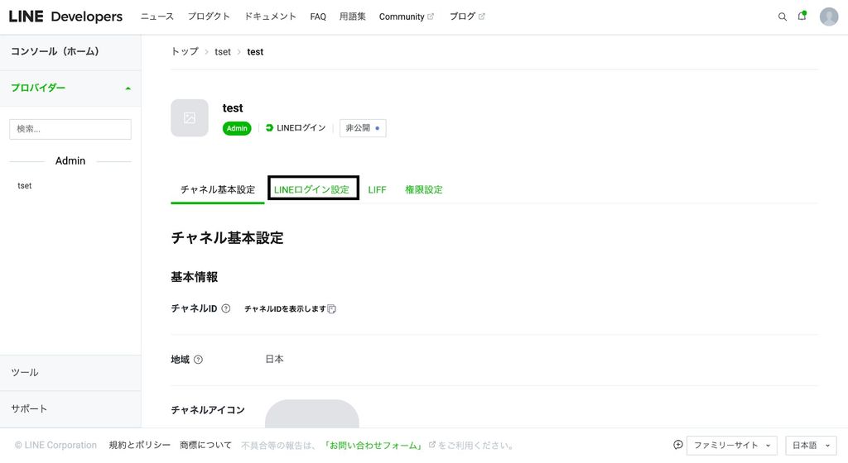
Task: Click the LINE Developers logo
Action: [65, 17]
